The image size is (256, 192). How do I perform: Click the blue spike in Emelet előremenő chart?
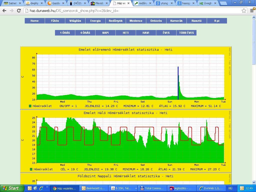(x=178, y=83)
